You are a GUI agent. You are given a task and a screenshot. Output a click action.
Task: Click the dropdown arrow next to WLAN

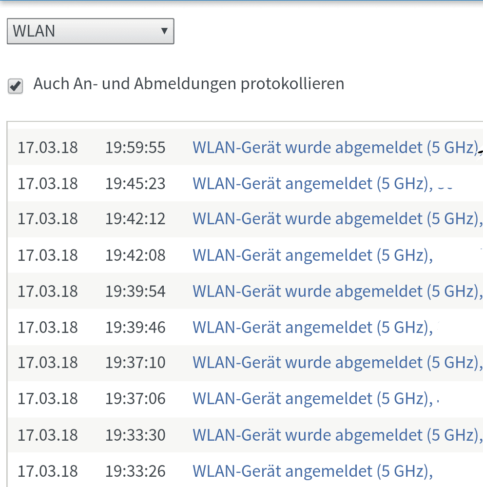coord(164,31)
